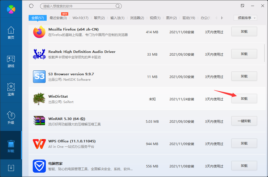The height and width of the screenshot is (177, 268).
Task: Click the 电脑管家 title text
Action: [x=56, y=164]
